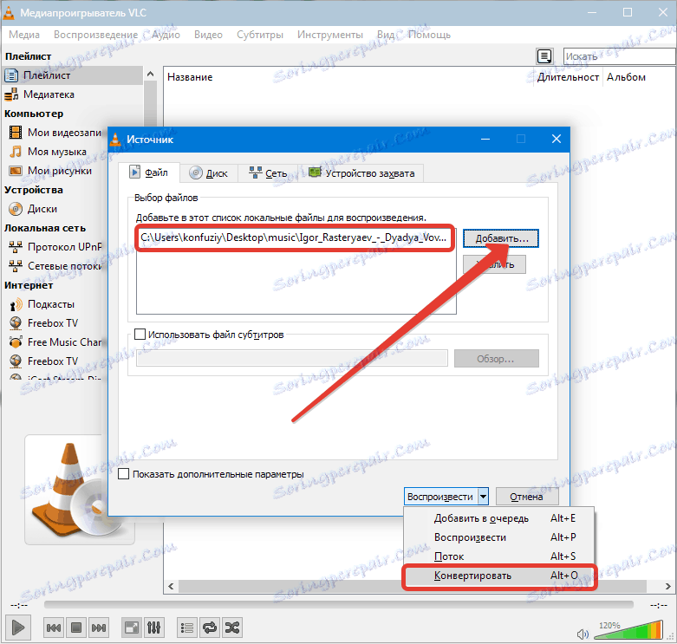Image resolution: width=677 pixels, height=644 pixels.
Task: Select Плейлист in the sidebar
Action: point(73,75)
